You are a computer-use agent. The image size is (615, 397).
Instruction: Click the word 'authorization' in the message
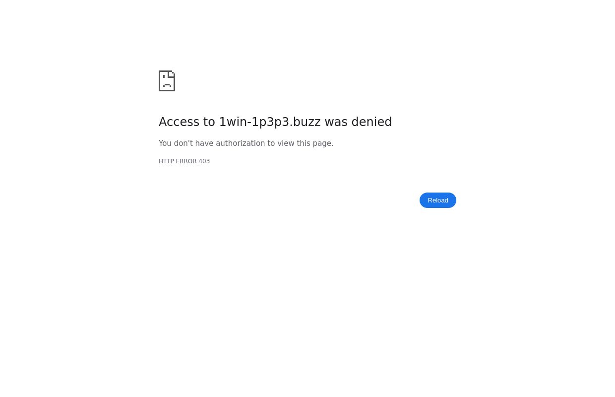coord(240,143)
